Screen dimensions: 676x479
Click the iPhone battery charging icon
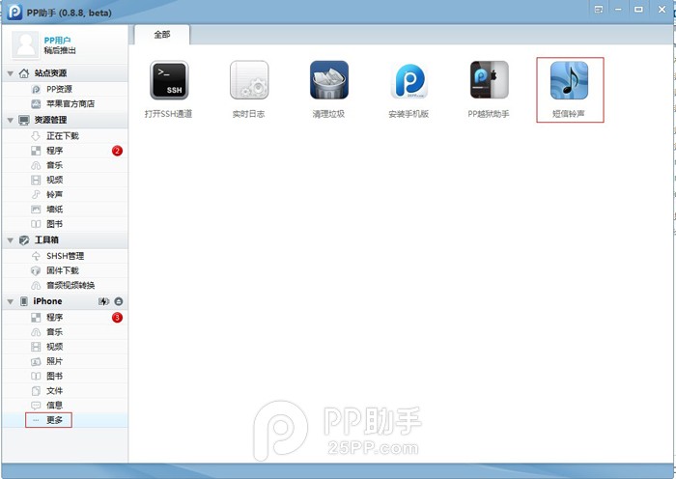pos(103,301)
